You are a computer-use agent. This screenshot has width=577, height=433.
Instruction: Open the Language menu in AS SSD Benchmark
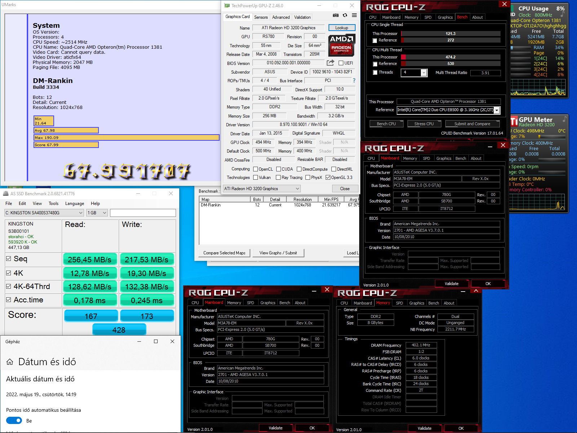click(75, 204)
